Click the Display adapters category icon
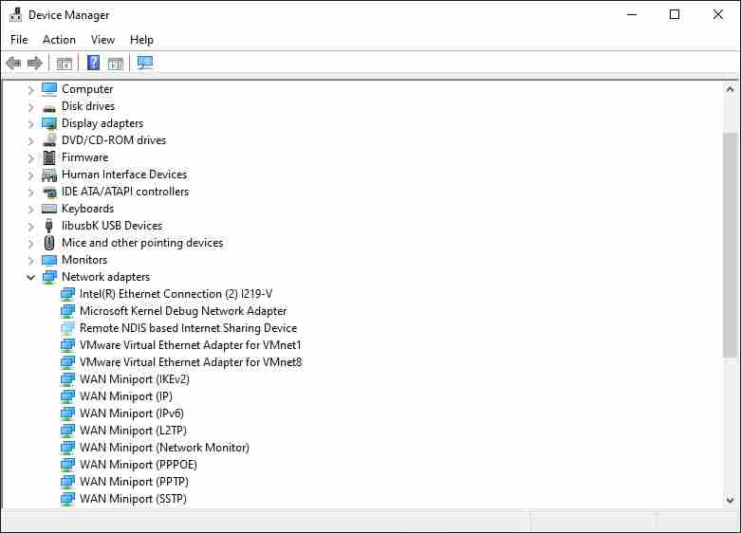 pos(49,123)
